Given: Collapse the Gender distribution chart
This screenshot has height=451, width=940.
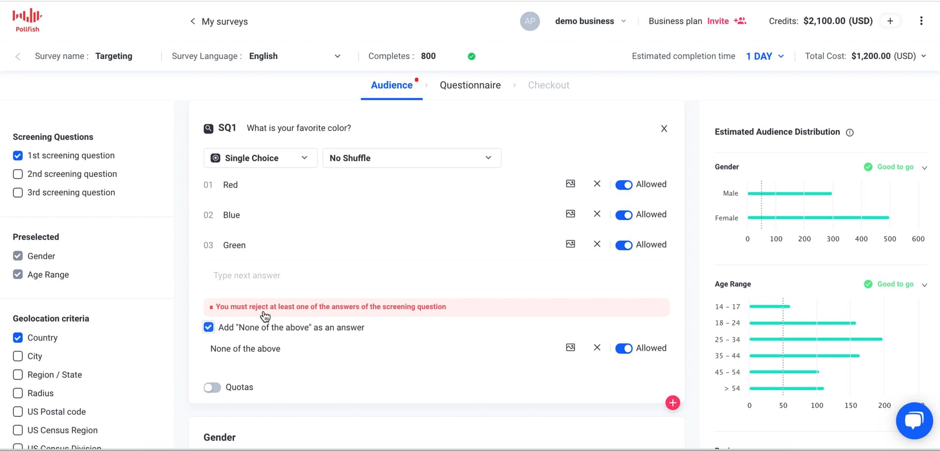Looking at the screenshot, I should (924, 168).
